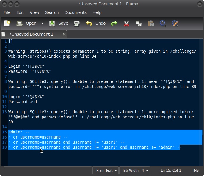Open the Tab Width dropdown
This screenshot has height=176, width=204.
coord(134,170)
